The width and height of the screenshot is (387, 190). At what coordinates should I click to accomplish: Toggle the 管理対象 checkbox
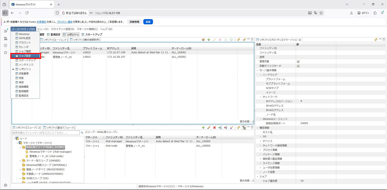click(x=298, y=62)
